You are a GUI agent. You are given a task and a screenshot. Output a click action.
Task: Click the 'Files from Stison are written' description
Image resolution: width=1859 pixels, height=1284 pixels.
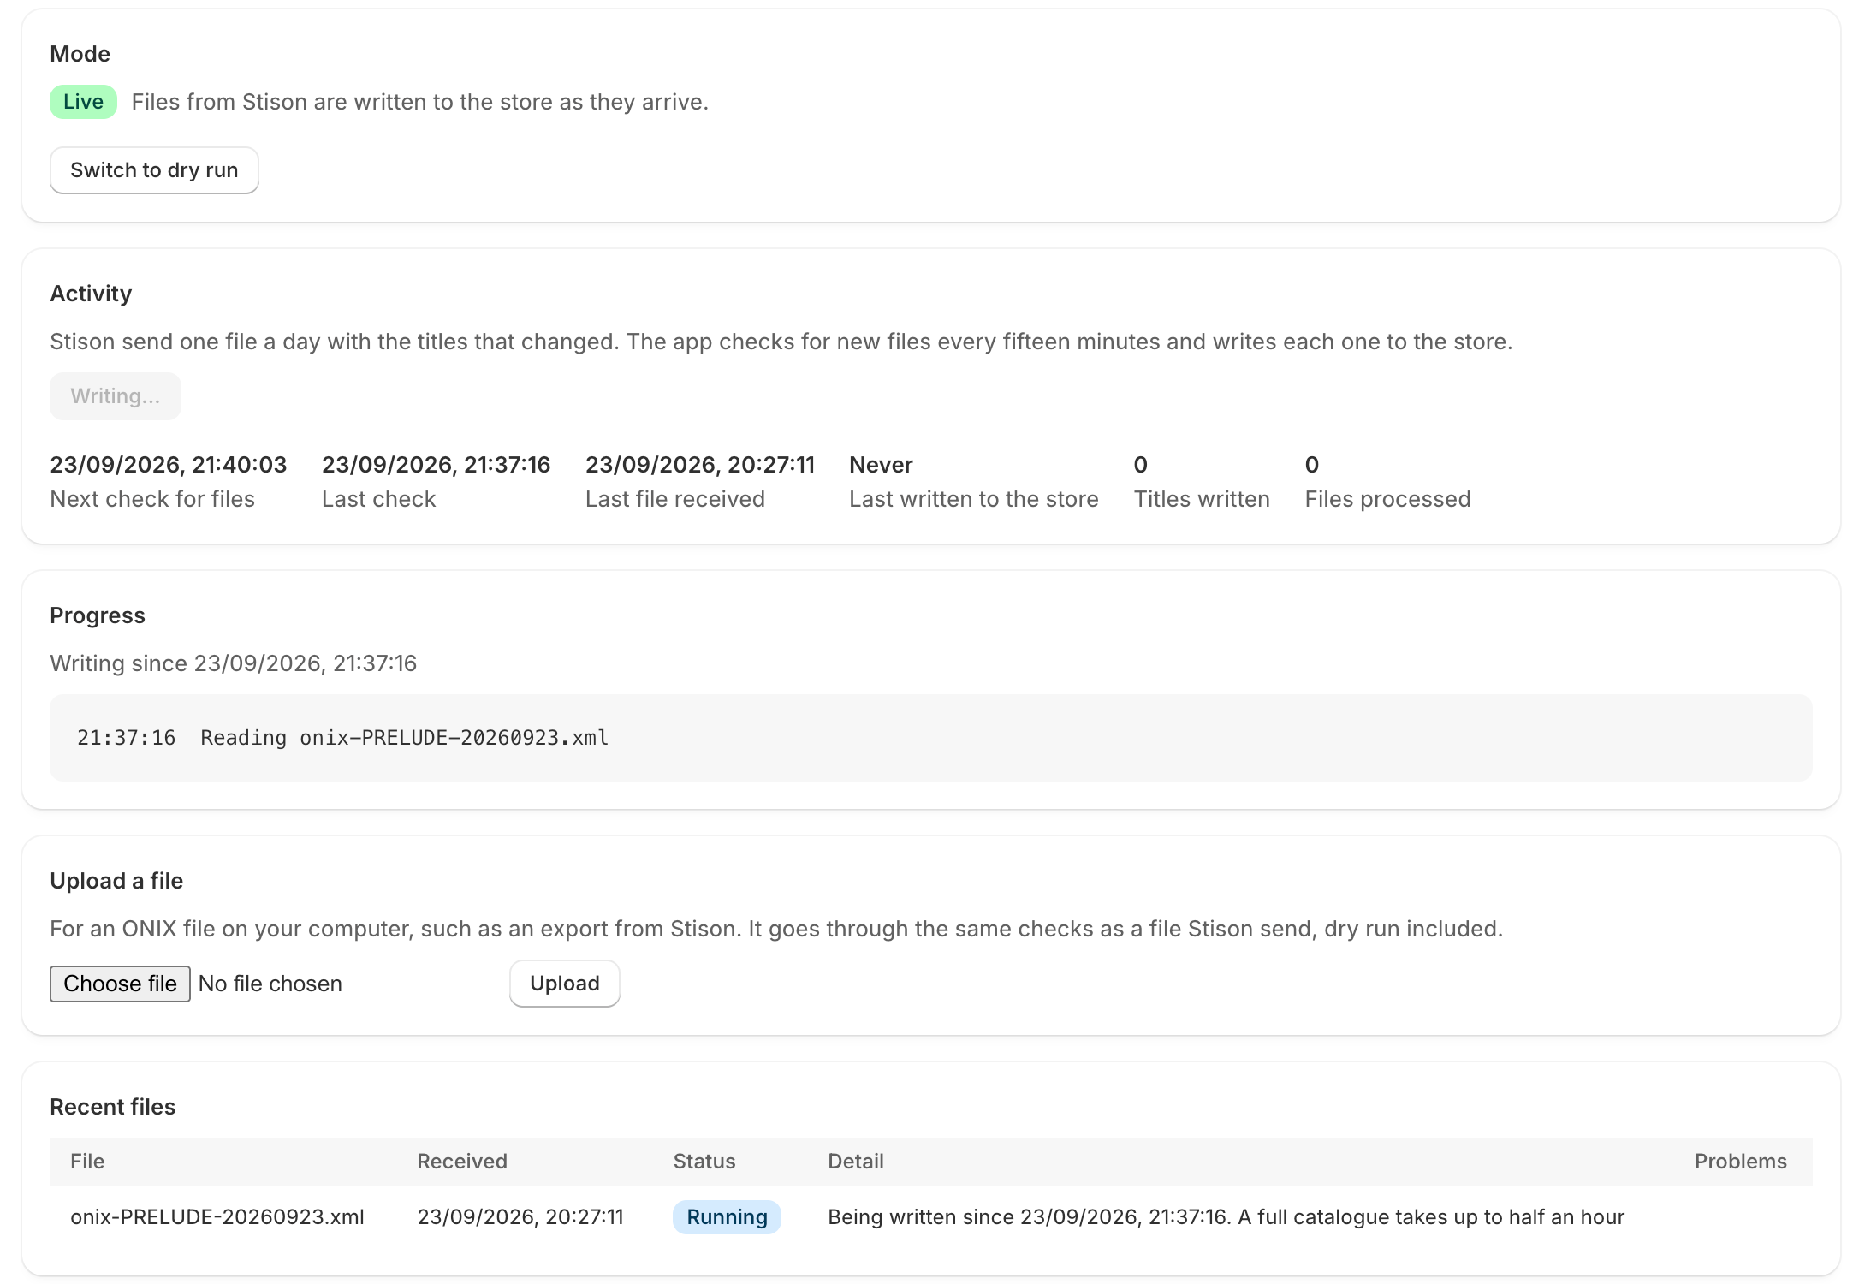click(x=420, y=102)
